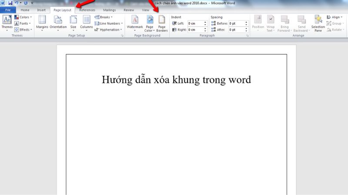Click the Margins icon
This screenshot has width=348, height=195.
coord(42,22)
